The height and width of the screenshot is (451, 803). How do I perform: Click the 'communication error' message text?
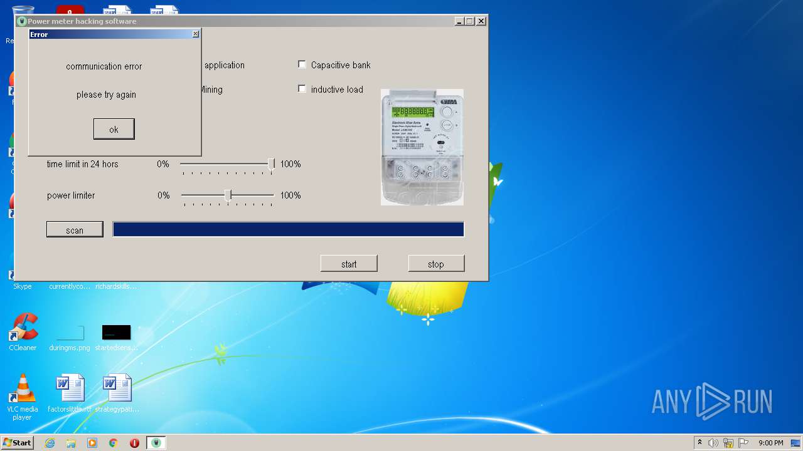coord(104,66)
